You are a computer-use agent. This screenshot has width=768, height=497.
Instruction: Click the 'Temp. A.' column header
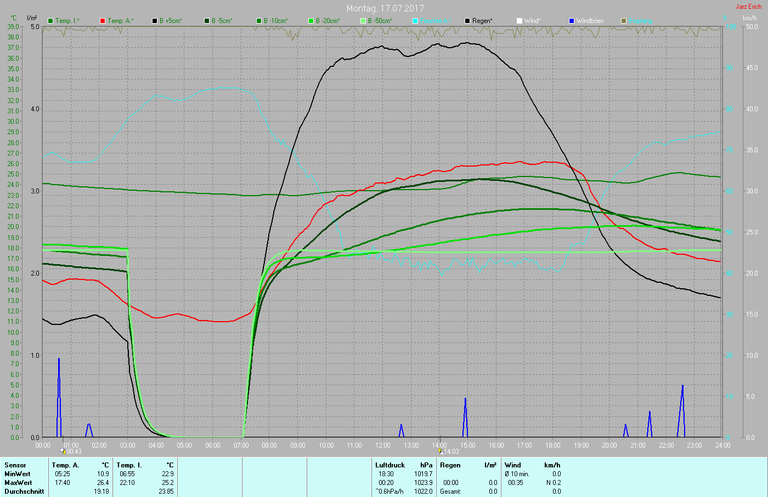click(66, 465)
